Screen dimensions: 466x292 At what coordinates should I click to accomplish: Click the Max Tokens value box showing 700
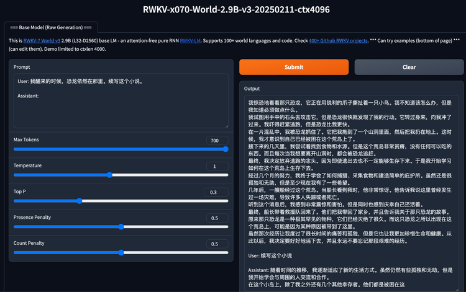(x=217, y=141)
